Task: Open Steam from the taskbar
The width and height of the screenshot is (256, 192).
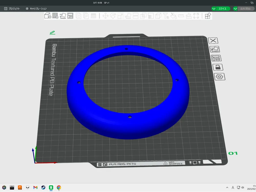Action: tap(43, 187)
